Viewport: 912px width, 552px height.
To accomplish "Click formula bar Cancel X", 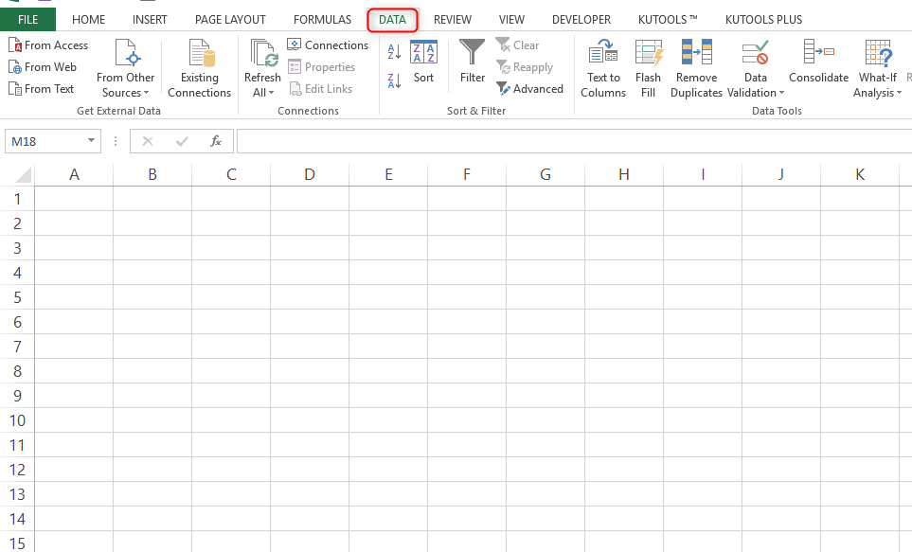I will point(148,141).
